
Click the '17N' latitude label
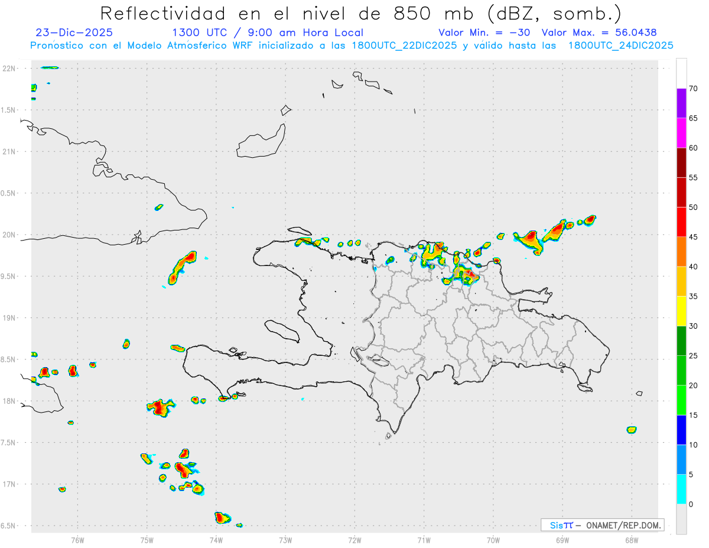coord(8,484)
